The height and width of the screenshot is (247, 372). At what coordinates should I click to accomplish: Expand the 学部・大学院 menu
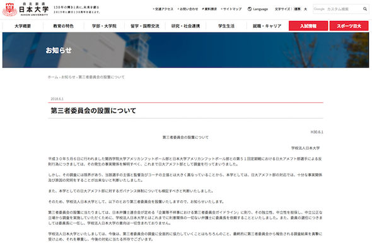coord(104,26)
